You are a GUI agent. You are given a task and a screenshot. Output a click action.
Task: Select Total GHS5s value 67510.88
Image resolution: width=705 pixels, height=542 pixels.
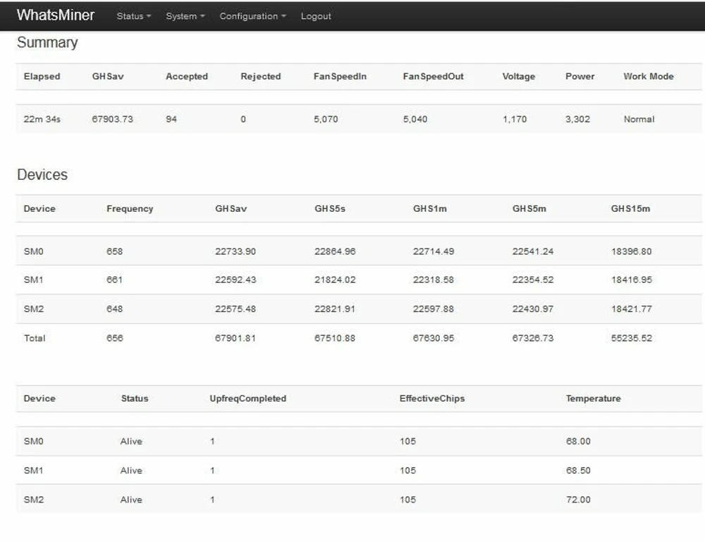[x=335, y=339]
